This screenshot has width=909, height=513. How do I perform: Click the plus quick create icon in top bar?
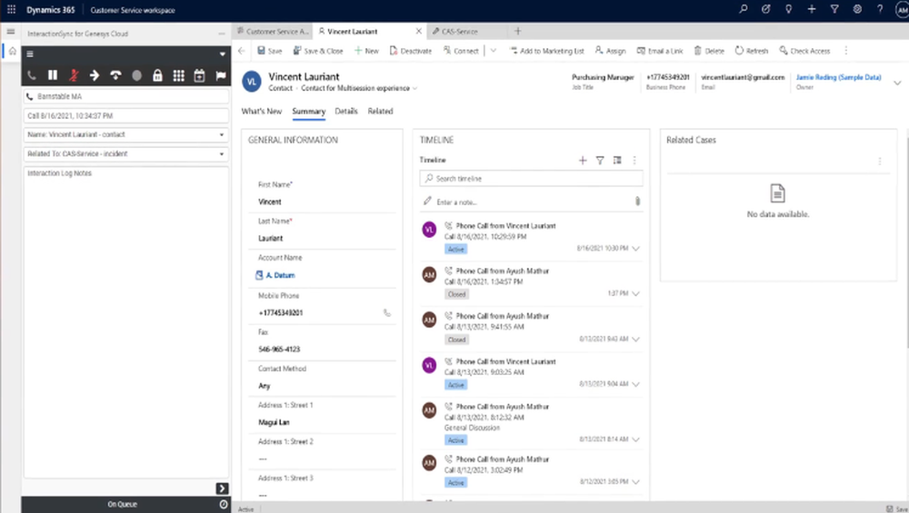(x=812, y=9)
